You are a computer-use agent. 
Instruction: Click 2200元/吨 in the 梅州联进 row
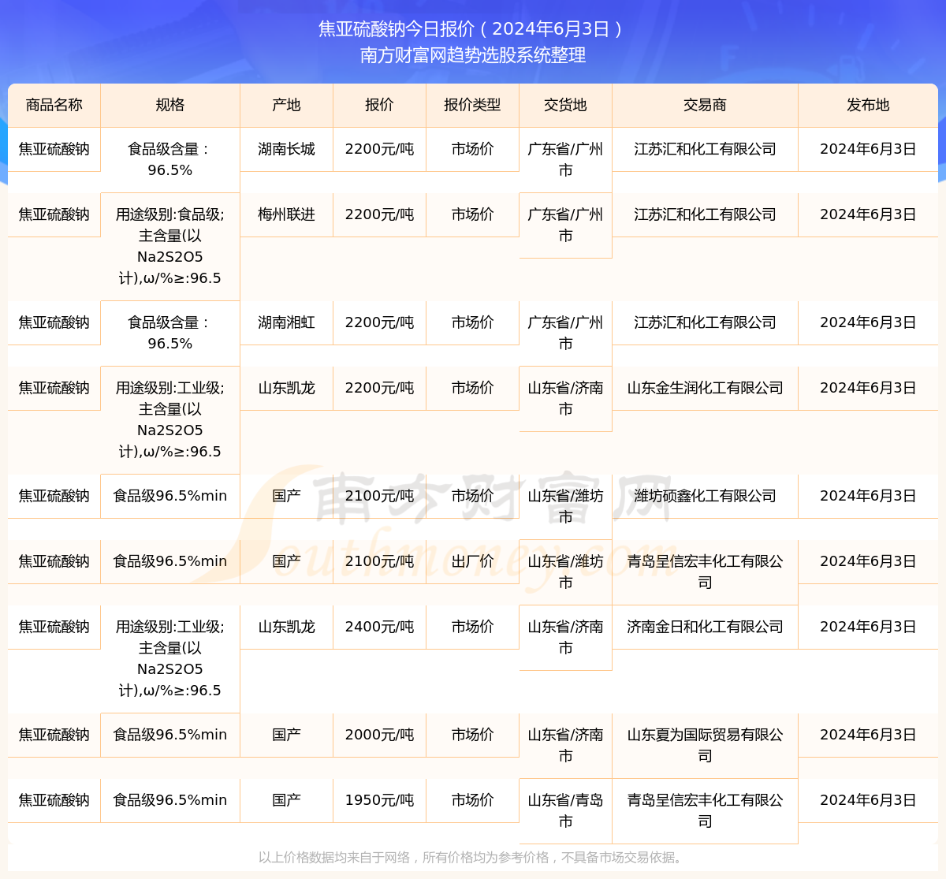tap(379, 214)
